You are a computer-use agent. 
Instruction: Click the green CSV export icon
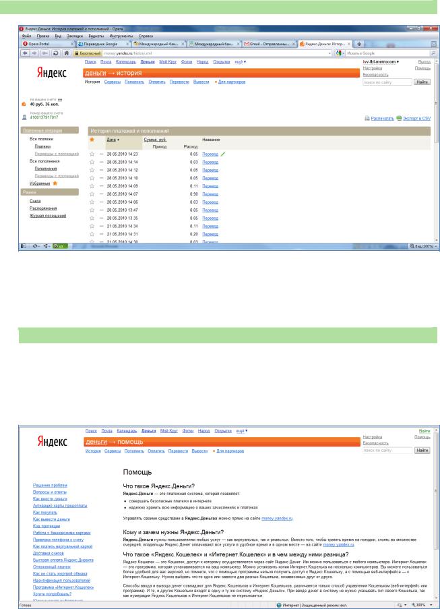[x=399, y=118]
